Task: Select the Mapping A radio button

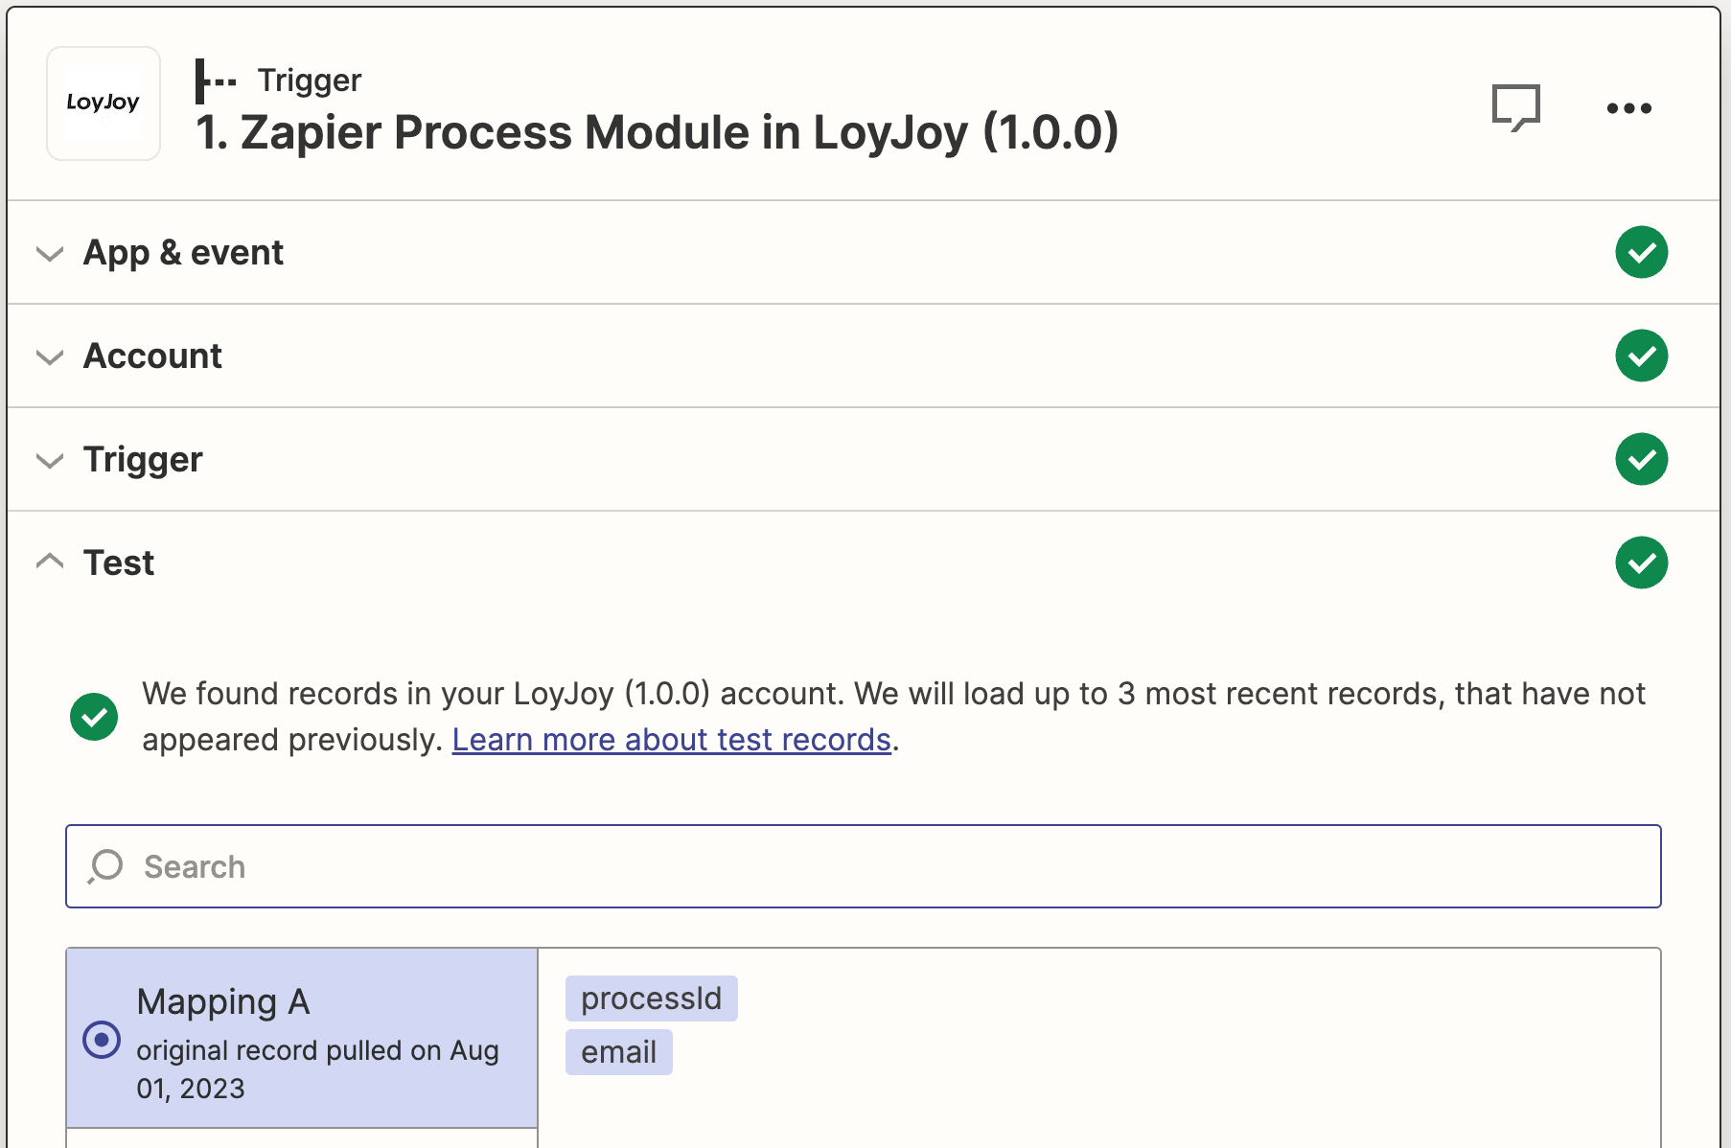Action: pyautogui.click(x=102, y=1040)
